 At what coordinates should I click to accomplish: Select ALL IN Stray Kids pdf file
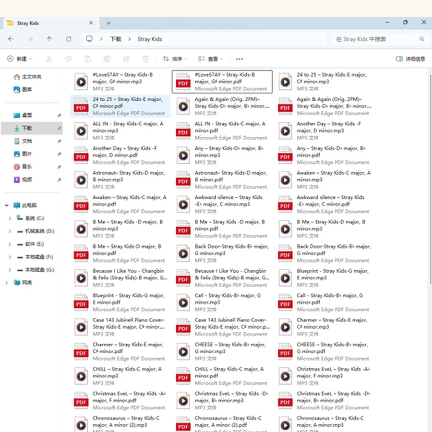(x=222, y=131)
